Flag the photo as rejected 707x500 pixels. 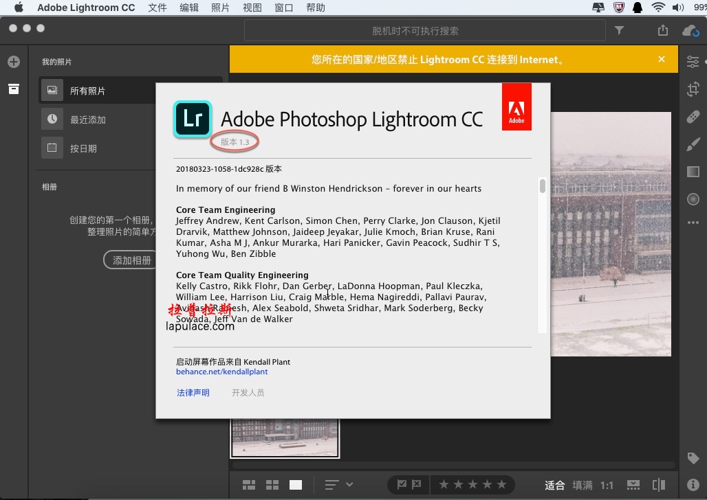417,485
